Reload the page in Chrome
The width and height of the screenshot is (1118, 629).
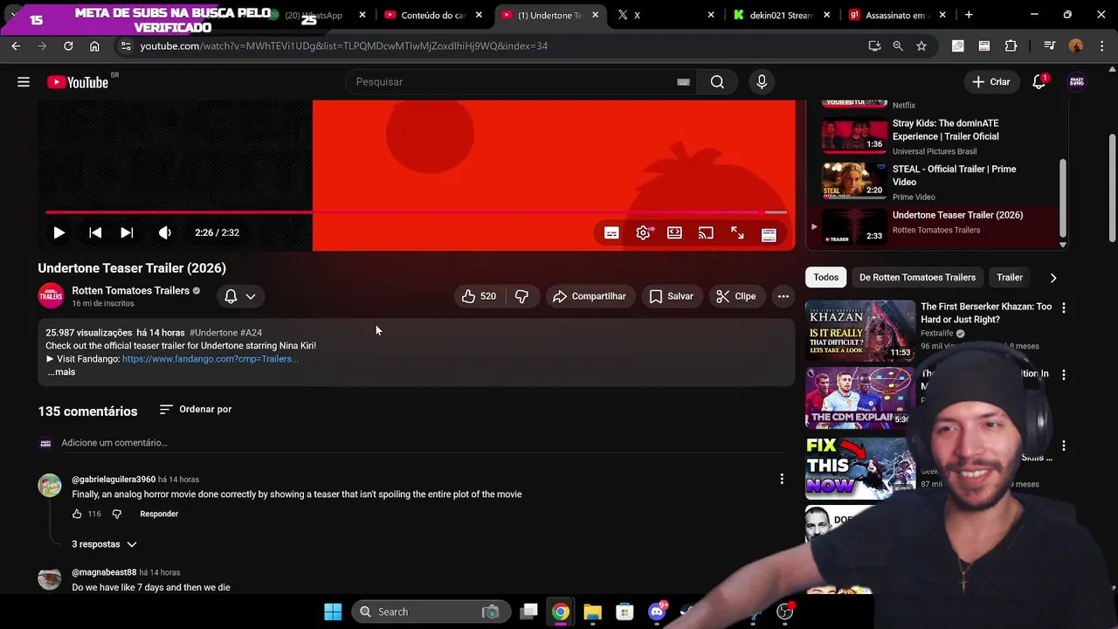point(68,45)
